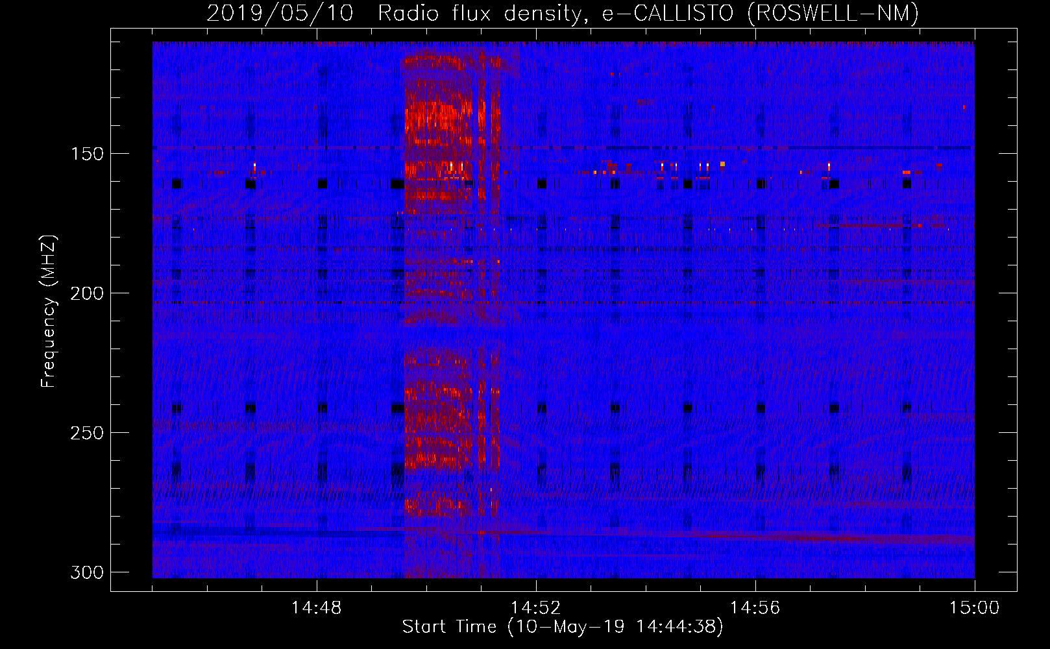
Task: Click the spectrogram plot area
Action: pos(563,310)
